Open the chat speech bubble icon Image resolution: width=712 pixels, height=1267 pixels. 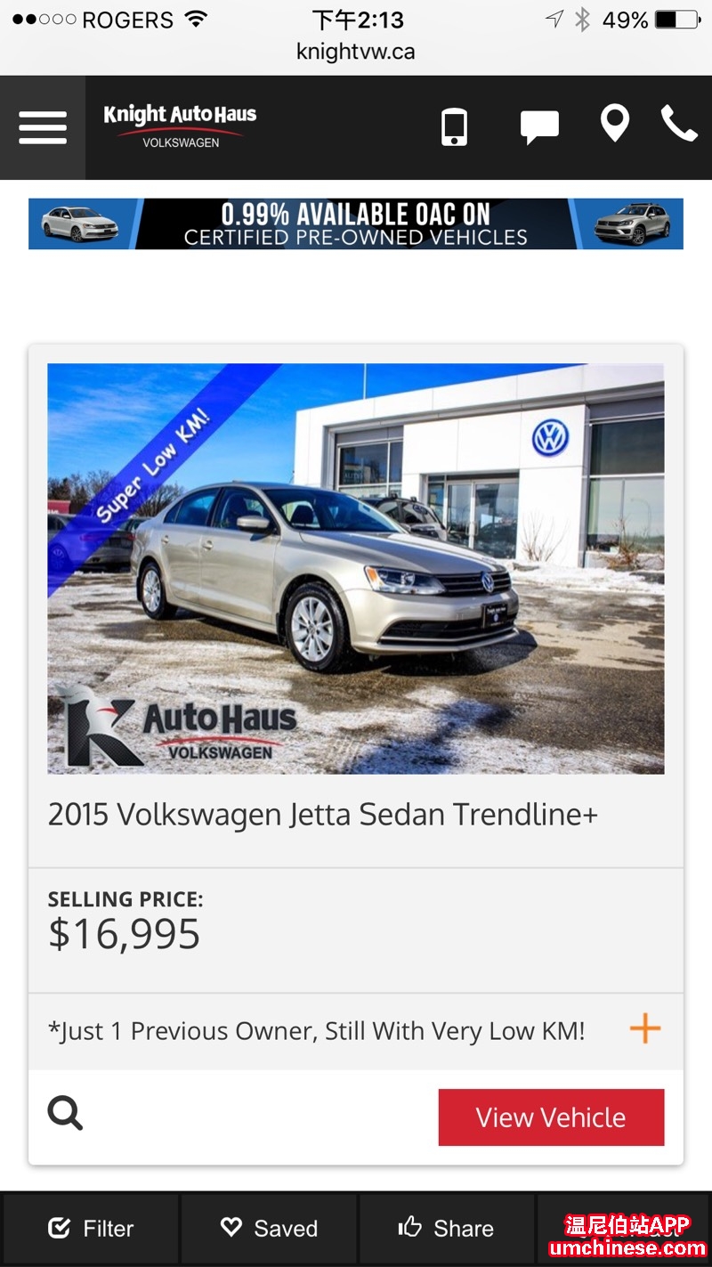539,127
